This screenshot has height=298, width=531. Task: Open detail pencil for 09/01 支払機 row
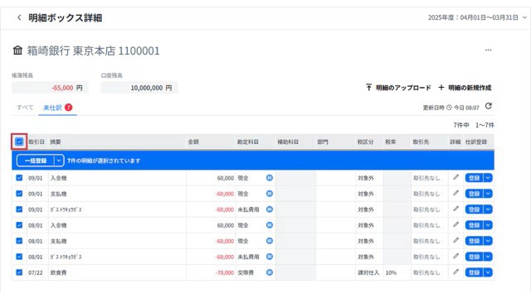coord(455,193)
